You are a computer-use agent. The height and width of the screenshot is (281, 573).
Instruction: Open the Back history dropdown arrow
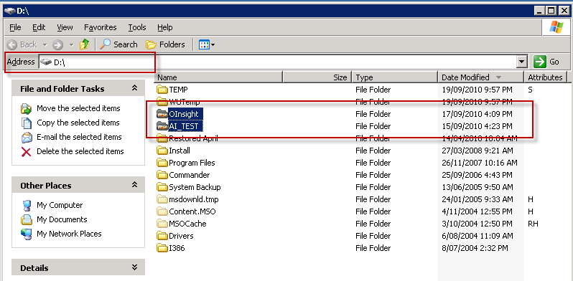[x=45, y=45]
